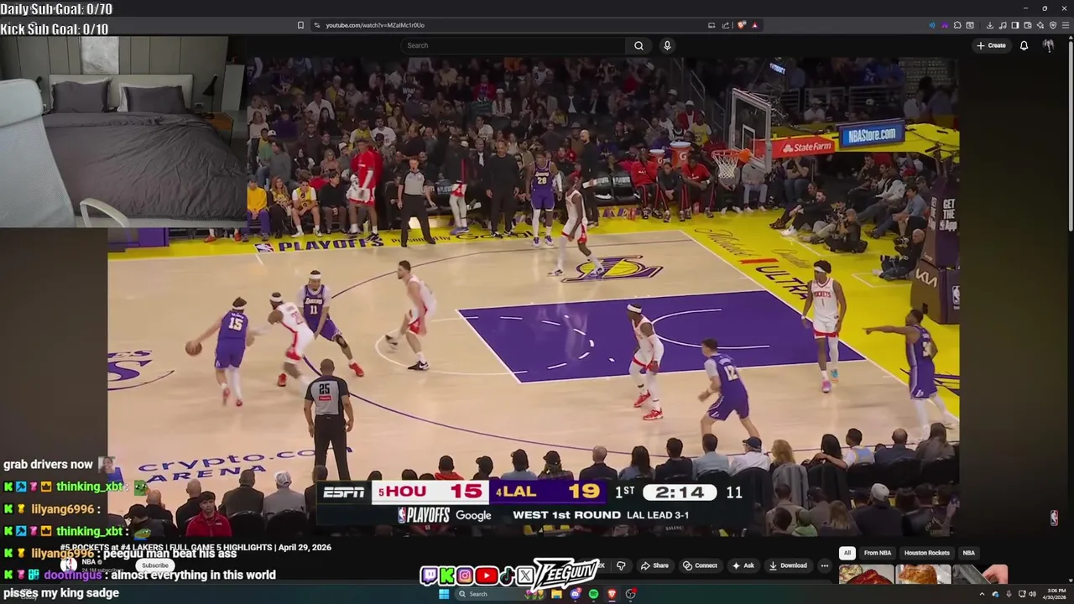The width and height of the screenshot is (1074, 604).
Task: Click the Connect button under the video
Action: coord(700,565)
